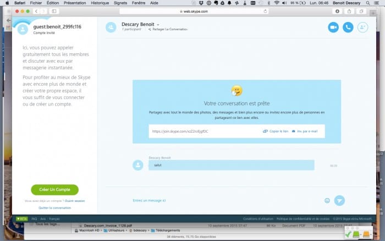Click the Safari back arrow

[x=36, y=12]
